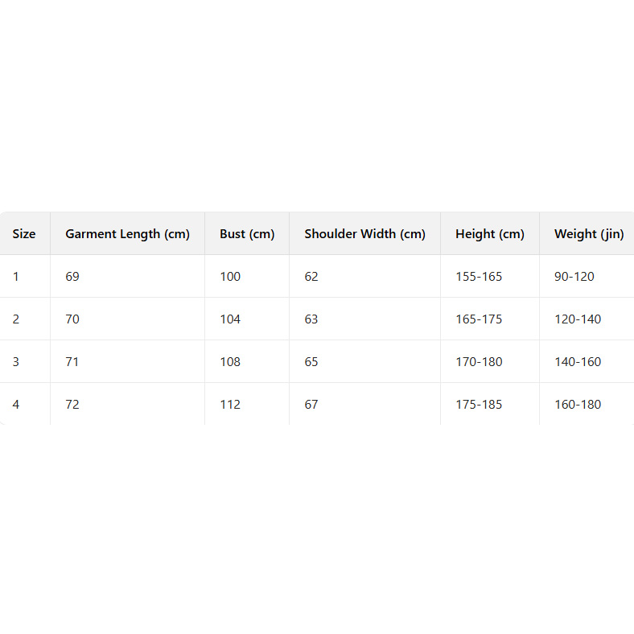Click garment length value 69
The height and width of the screenshot is (634, 634).
72,277
